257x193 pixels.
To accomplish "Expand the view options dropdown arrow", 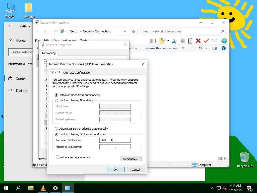I will [206, 48].
